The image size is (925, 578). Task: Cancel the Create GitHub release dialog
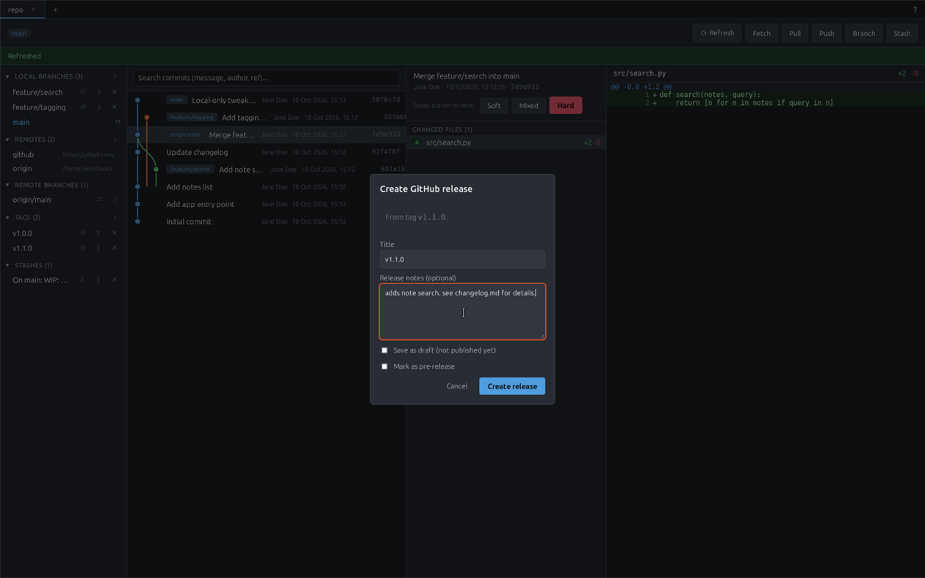457,386
